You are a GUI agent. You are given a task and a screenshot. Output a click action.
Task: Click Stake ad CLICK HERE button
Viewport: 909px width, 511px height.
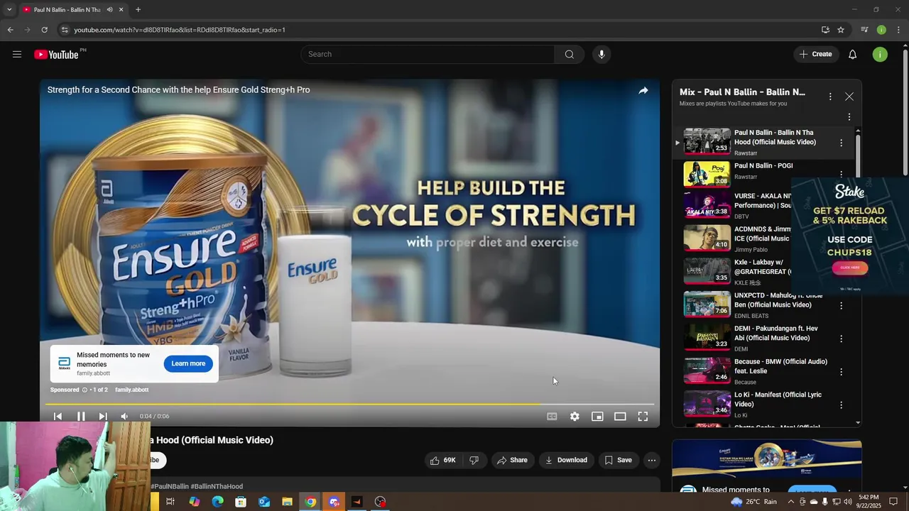coord(850,268)
